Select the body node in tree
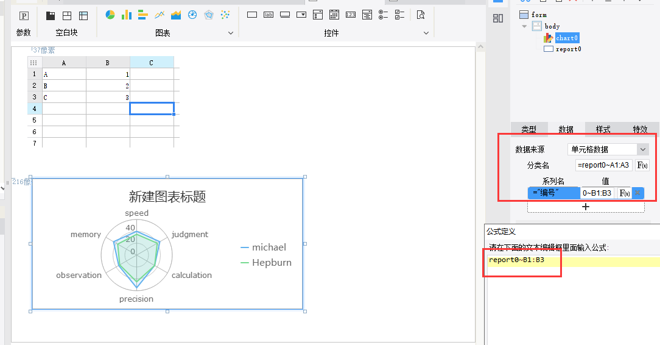Screen dimensions: 660x345 click(552, 26)
